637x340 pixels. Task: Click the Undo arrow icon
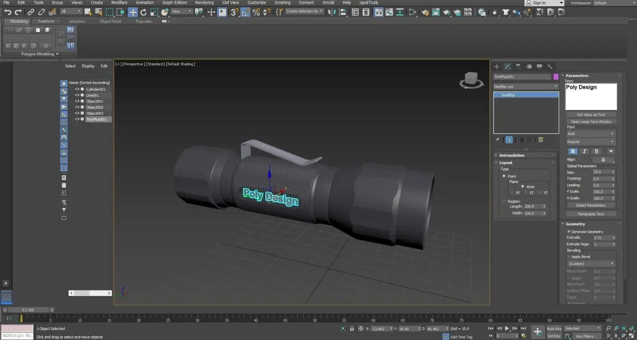[x=8, y=12]
